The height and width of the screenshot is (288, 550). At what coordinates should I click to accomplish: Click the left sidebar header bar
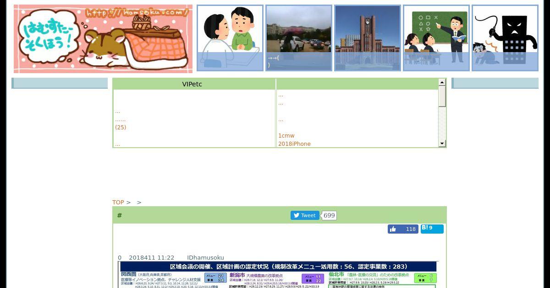pyautogui.click(x=60, y=83)
